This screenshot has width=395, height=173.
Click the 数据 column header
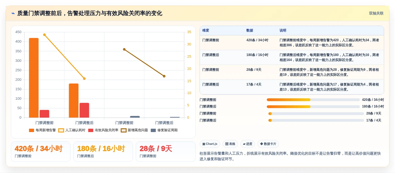tap(250, 30)
